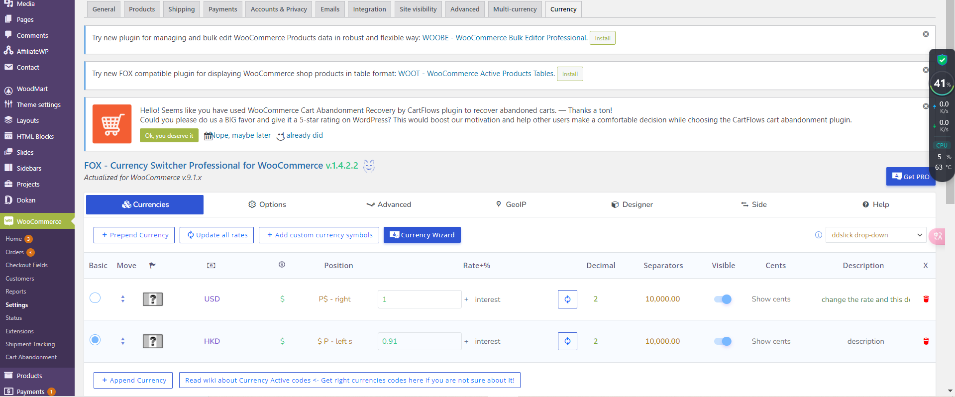The width and height of the screenshot is (955, 397).
Task: Click Update all rates button
Action: tap(216, 235)
